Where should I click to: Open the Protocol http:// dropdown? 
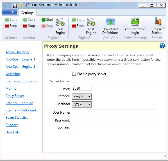point(82,97)
